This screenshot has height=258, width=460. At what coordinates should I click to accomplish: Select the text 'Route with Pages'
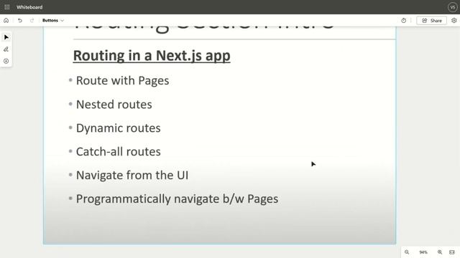click(x=122, y=81)
